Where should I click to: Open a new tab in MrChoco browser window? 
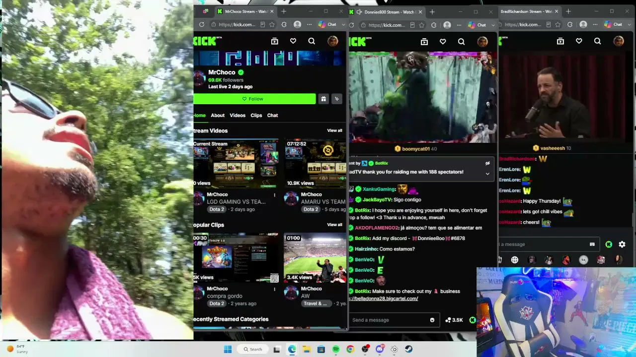click(x=284, y=11)
